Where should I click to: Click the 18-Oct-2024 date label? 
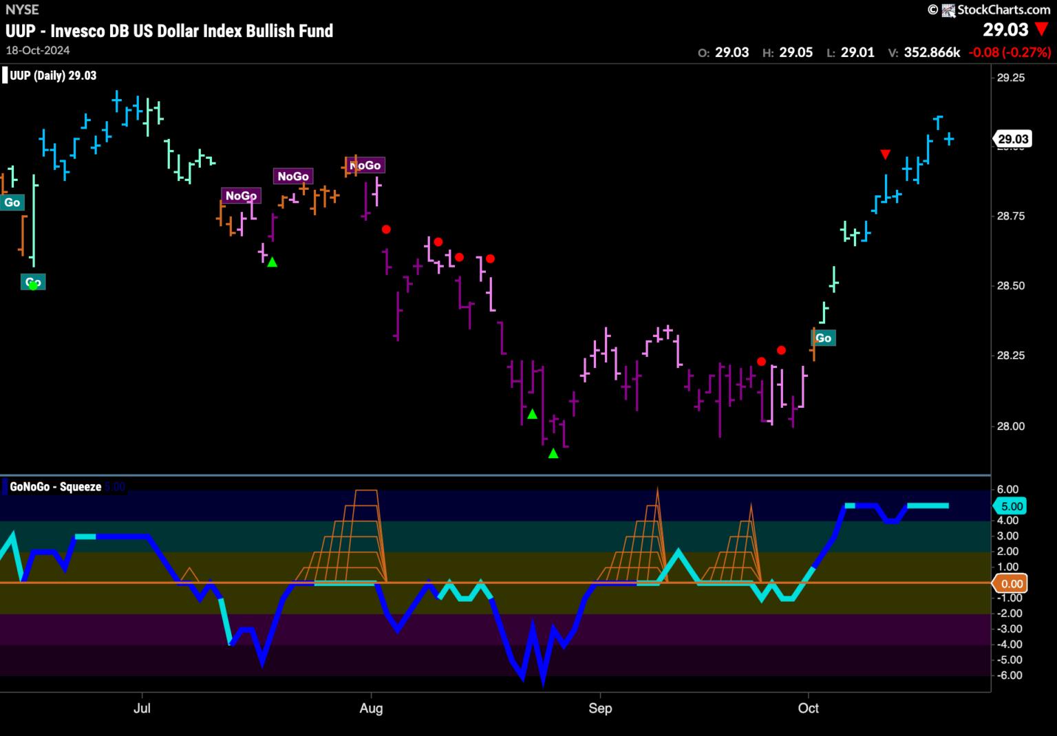click(x=38, y=50)
